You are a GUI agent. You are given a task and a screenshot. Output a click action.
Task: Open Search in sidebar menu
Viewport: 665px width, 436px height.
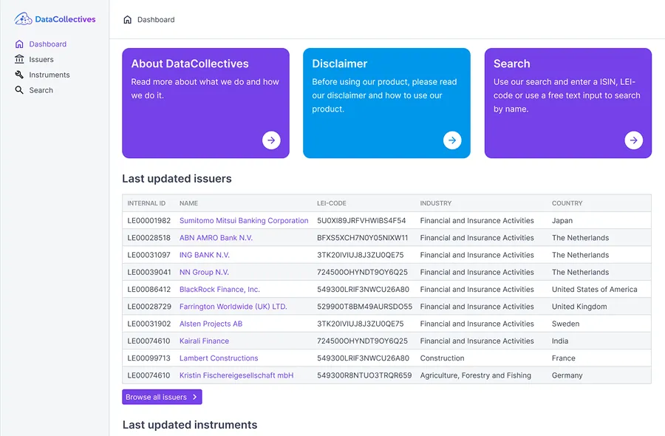pyautogui.click(x=41, y=90)
